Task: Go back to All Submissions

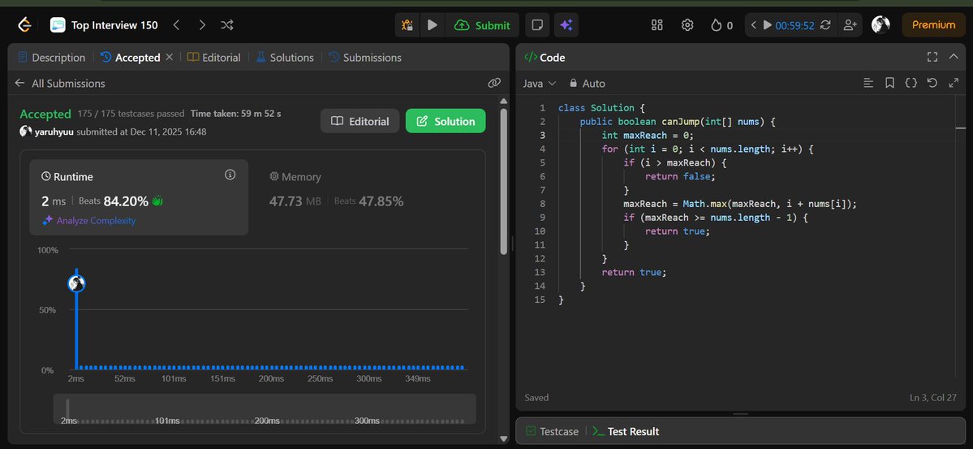Action: pos(60,83)
